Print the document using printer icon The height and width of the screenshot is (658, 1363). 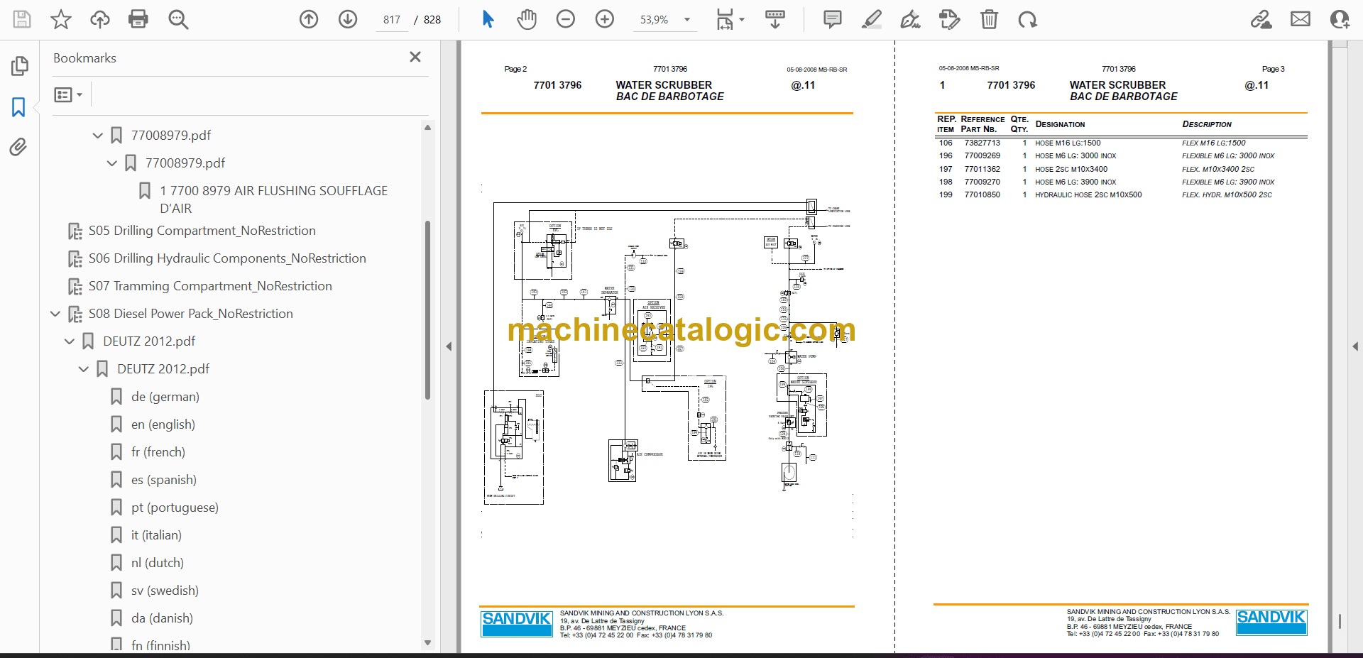click(138, 19)
